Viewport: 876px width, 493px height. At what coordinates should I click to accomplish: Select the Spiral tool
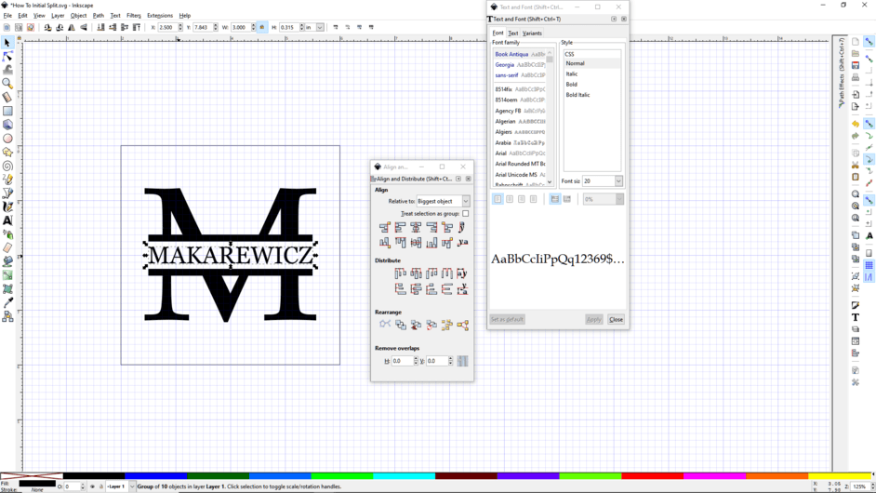[7, 166]
